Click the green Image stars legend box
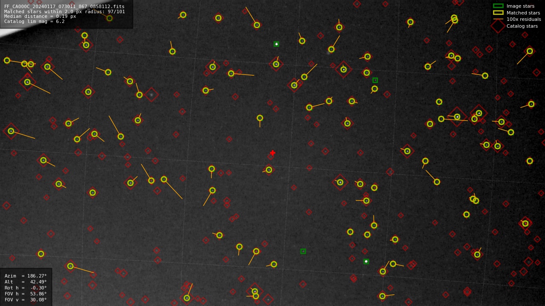545x306 pixels. tap(498, 6)
